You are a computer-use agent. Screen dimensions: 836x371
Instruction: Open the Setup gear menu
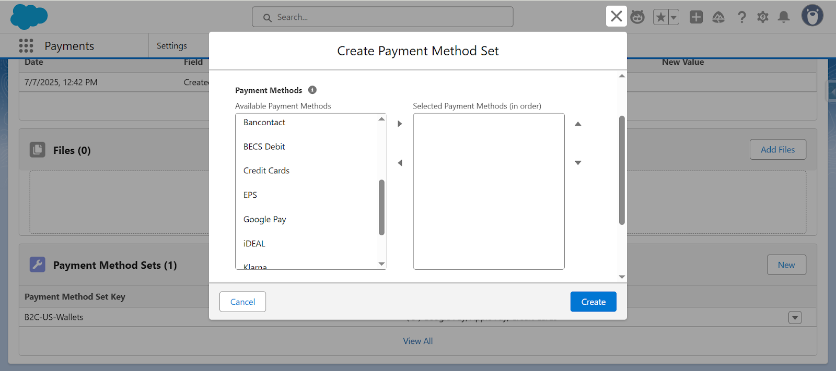point(763,17)
